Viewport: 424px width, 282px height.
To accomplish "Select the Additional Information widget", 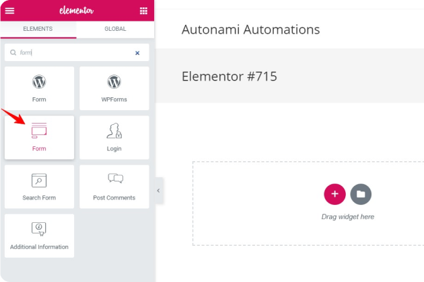I will click(39, 235).
